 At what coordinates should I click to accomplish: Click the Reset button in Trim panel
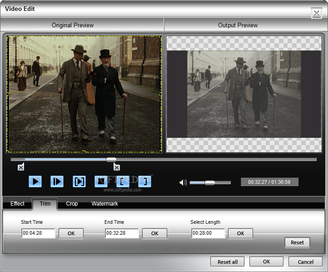tap(297, 242)
